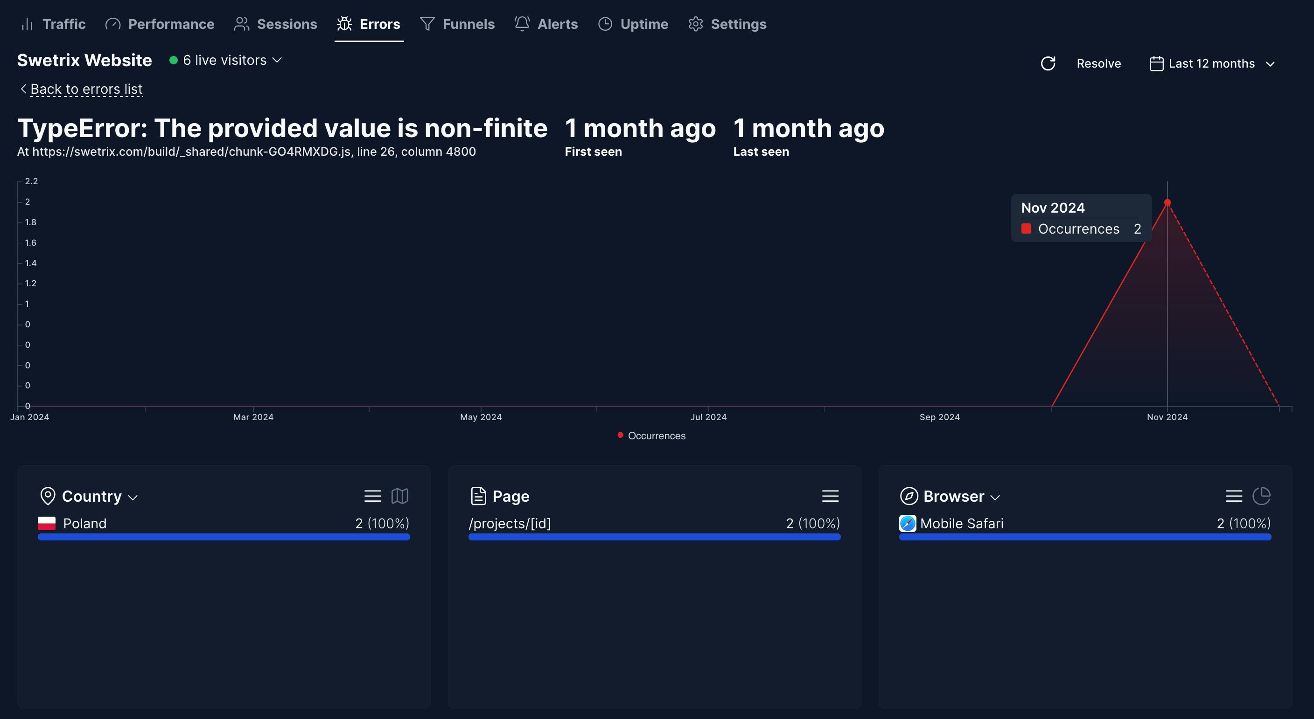The image size is (1314, 719).
Task: Go back to errors list
Action: tap(86, 89)
